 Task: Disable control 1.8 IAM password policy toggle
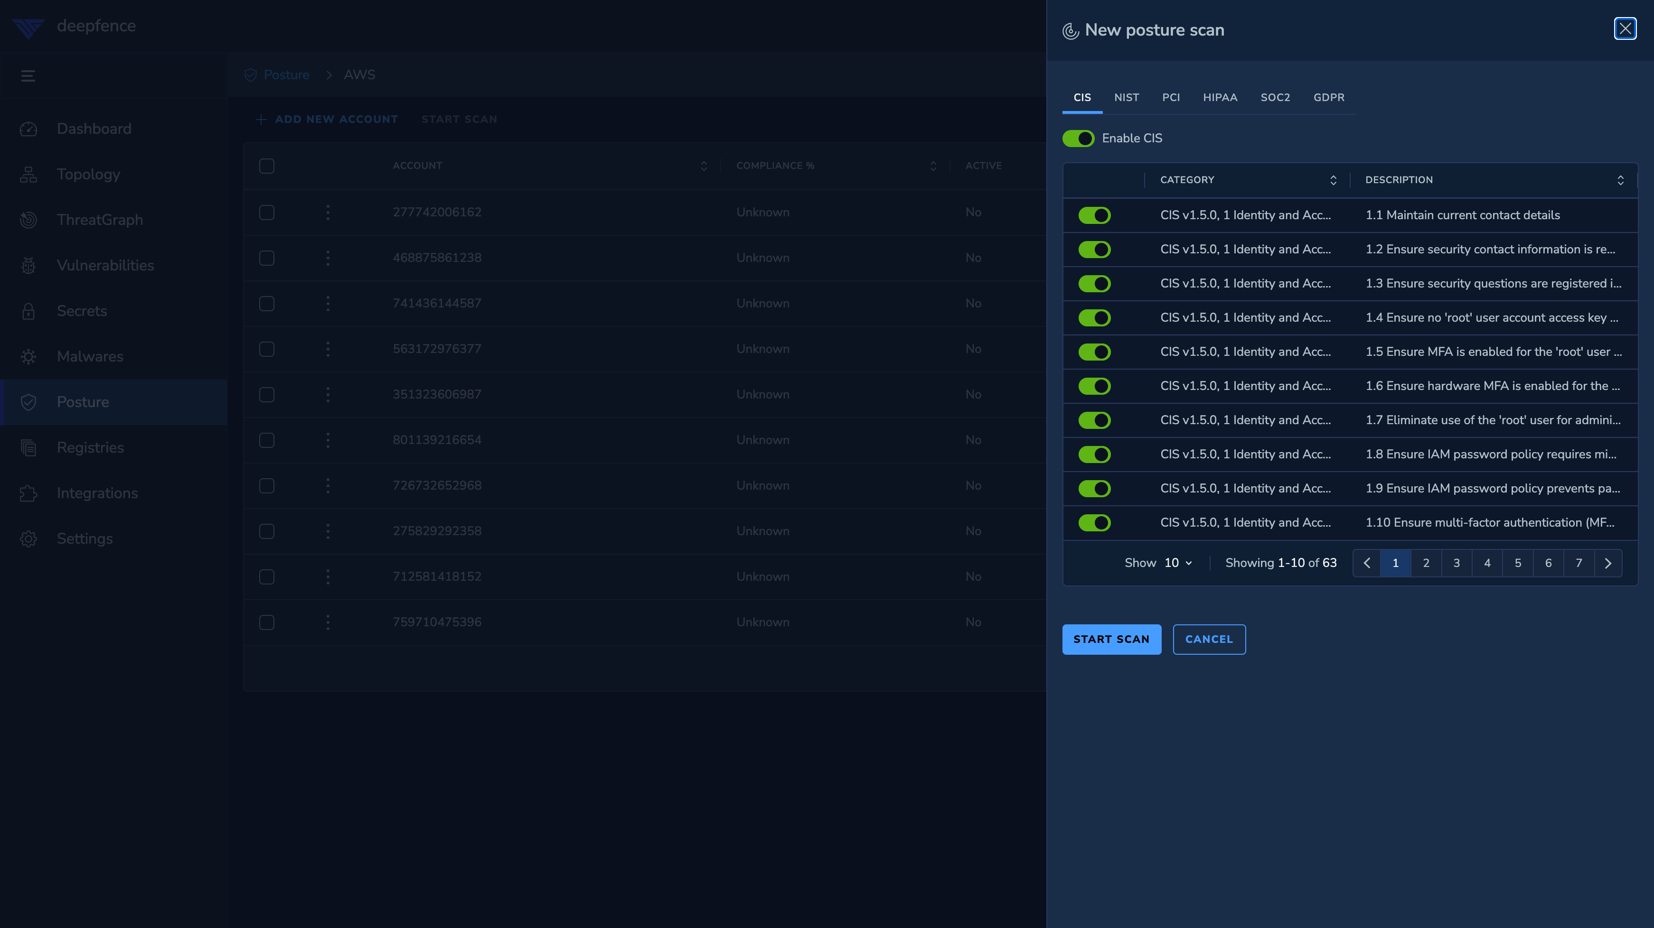(x=1094, y=455)
